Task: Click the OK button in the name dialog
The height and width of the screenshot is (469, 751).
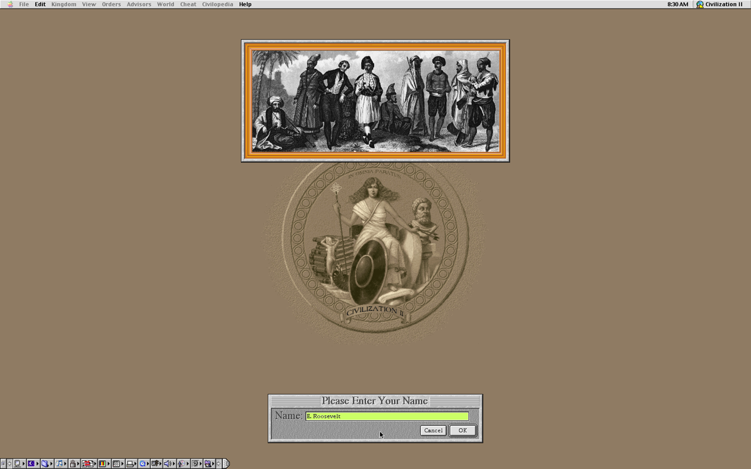Action: [462, 430]
